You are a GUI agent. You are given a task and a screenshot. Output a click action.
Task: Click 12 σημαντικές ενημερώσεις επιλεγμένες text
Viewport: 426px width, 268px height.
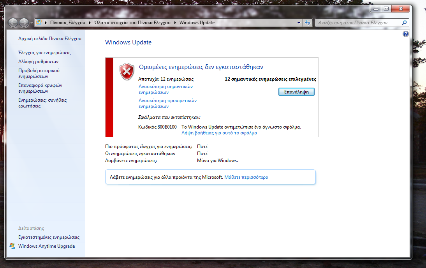pos(270,79)
